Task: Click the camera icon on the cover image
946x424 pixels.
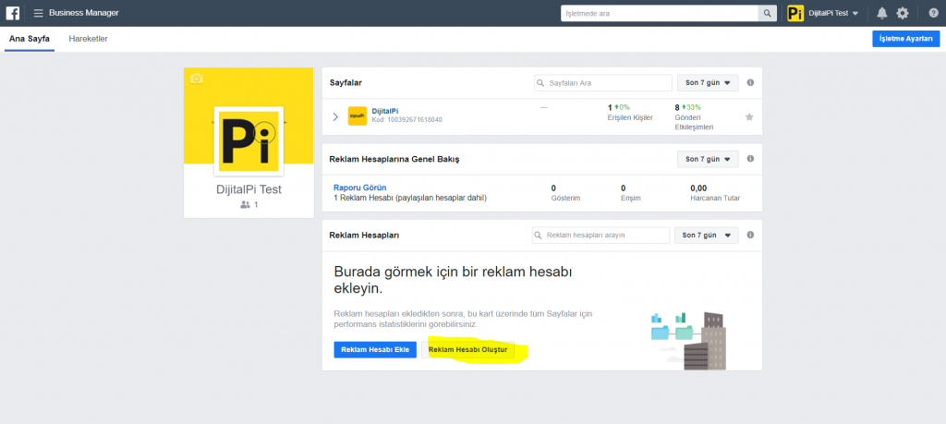Action: 196,79
